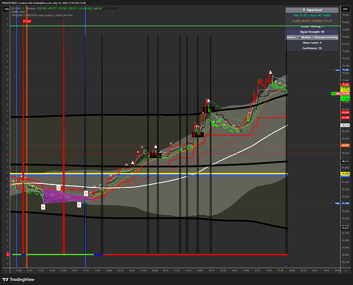Click the orange 80,491 price label

coord(346,146)
